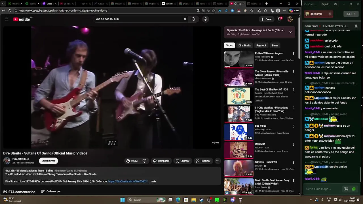Screen dimensions: 363x204
Task: Open KickTalk green Kick emote picker
Action: tap(354, 189)
